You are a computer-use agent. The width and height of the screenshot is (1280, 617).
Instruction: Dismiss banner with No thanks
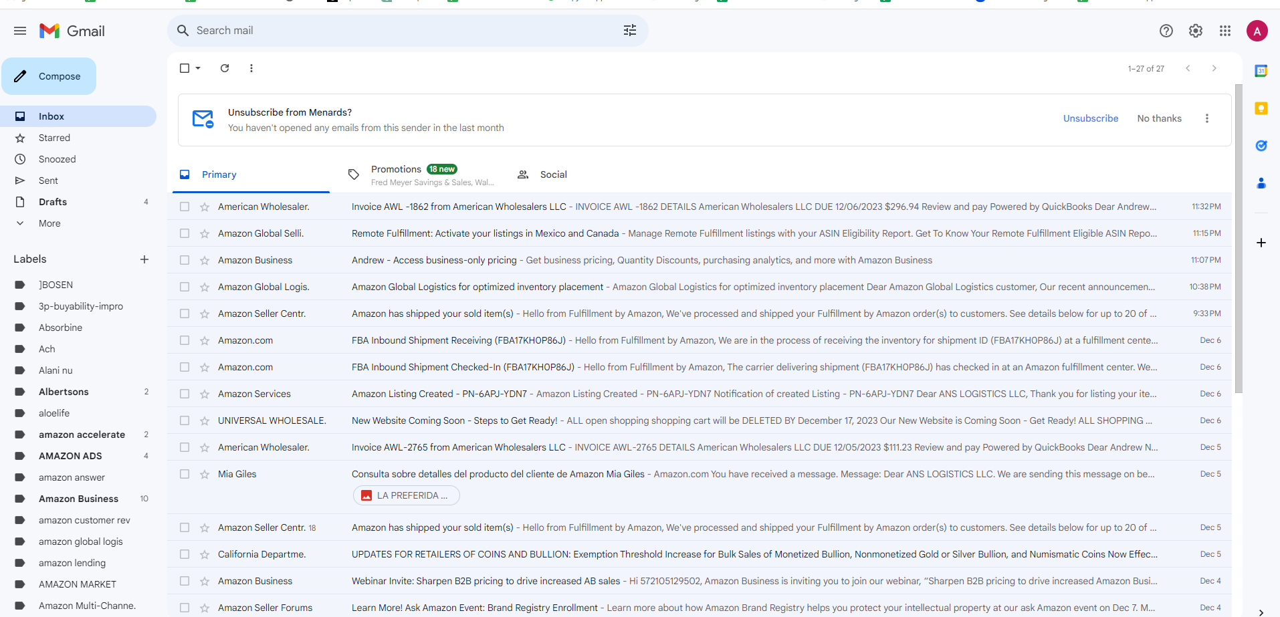(x=1159, y=118)
